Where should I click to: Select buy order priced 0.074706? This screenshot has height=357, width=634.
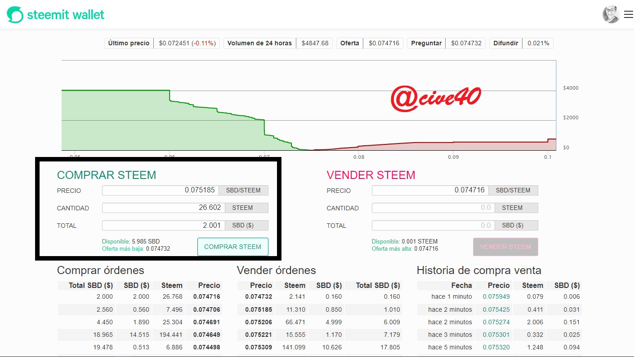point(139,309)
